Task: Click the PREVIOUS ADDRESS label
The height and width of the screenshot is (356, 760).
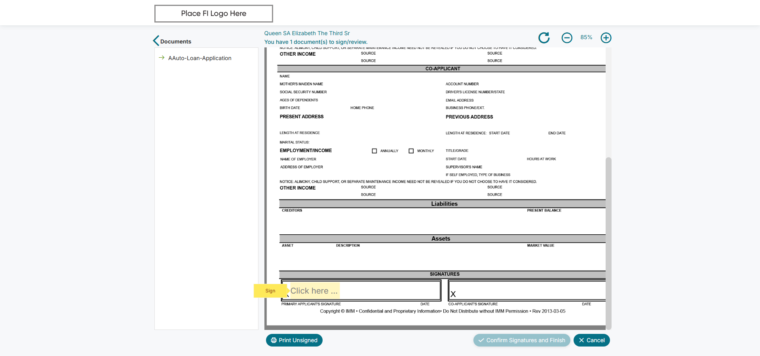Action: [469, 117]
